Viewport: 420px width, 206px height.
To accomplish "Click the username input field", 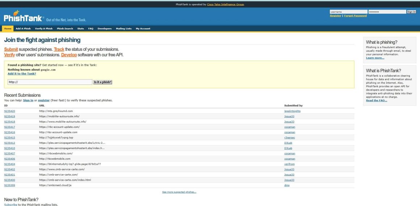I will click(348, 12).
